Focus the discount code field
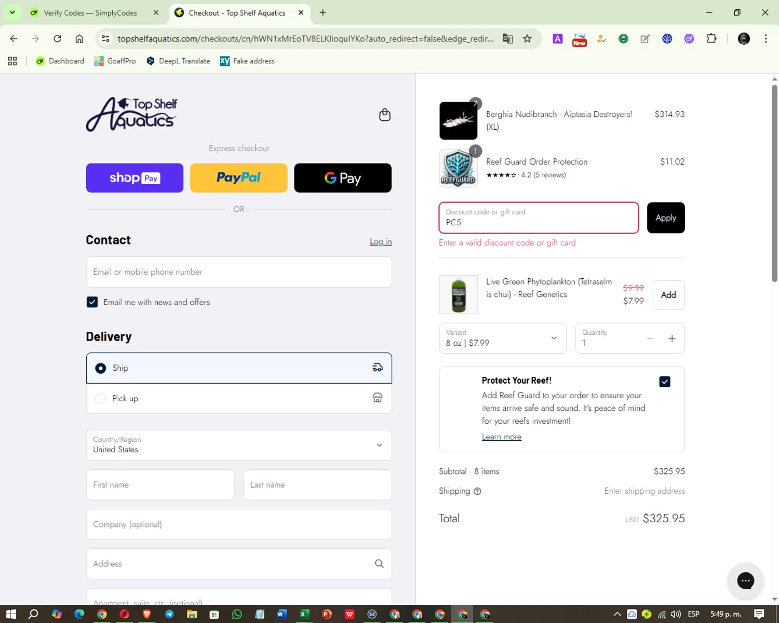 [539, 218]
